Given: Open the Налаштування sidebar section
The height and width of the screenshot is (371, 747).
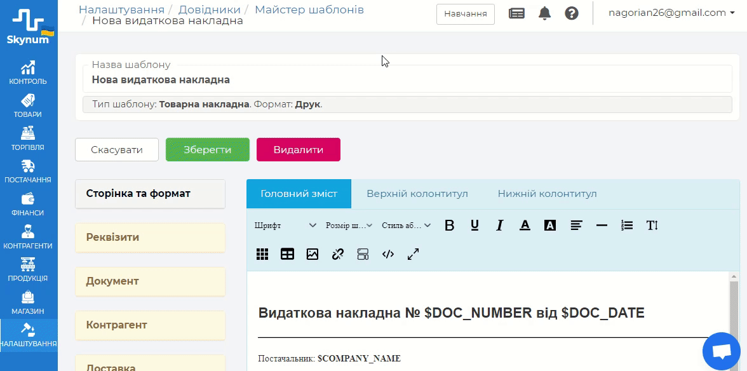Looking at the screenshot, I should click(x=28, y=335).
